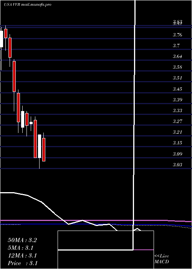Click the 3.15 price axis label
Viewport: 192px width, 269px height.
pos(177,143)
